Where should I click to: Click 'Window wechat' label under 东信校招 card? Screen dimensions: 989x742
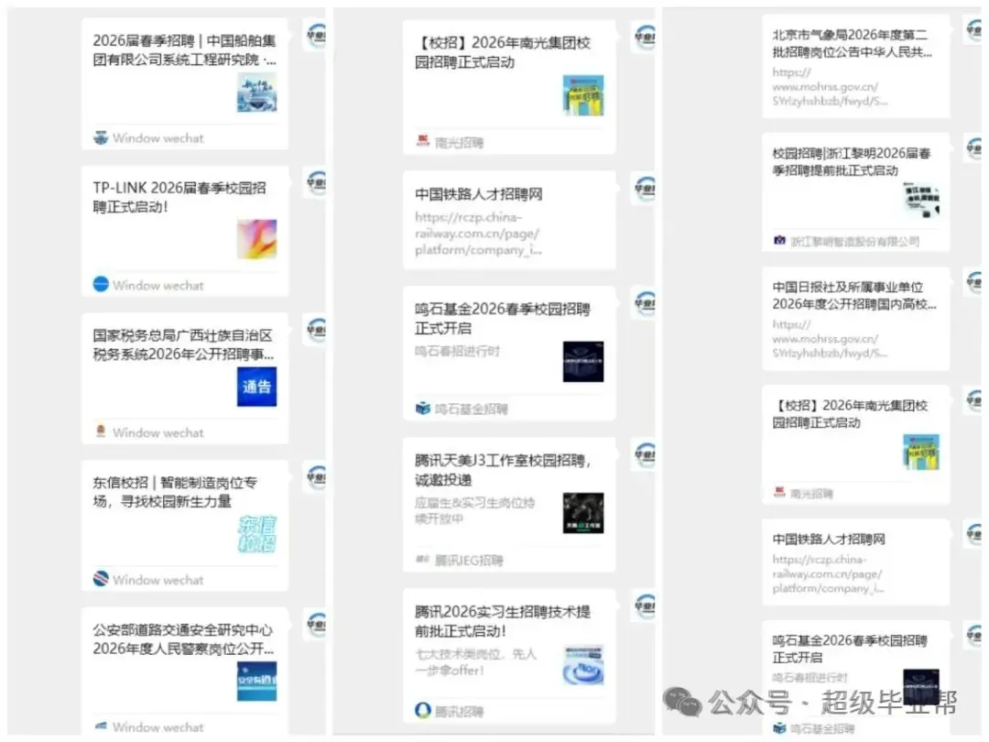[158, 580]
